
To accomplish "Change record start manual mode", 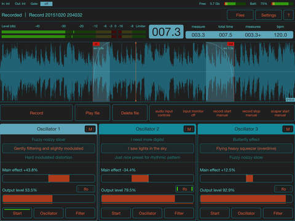I will [x=222, y=113].
